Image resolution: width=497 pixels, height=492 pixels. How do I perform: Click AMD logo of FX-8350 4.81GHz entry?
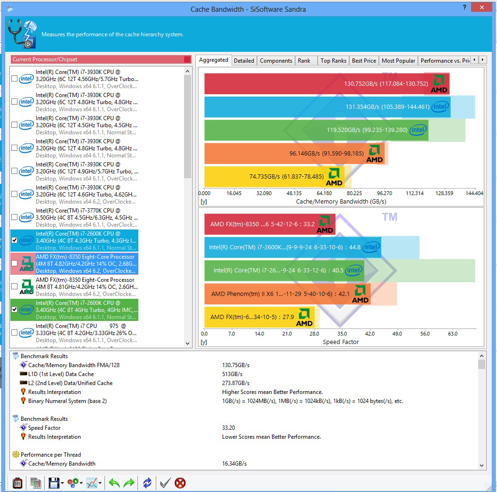point(26,287)
